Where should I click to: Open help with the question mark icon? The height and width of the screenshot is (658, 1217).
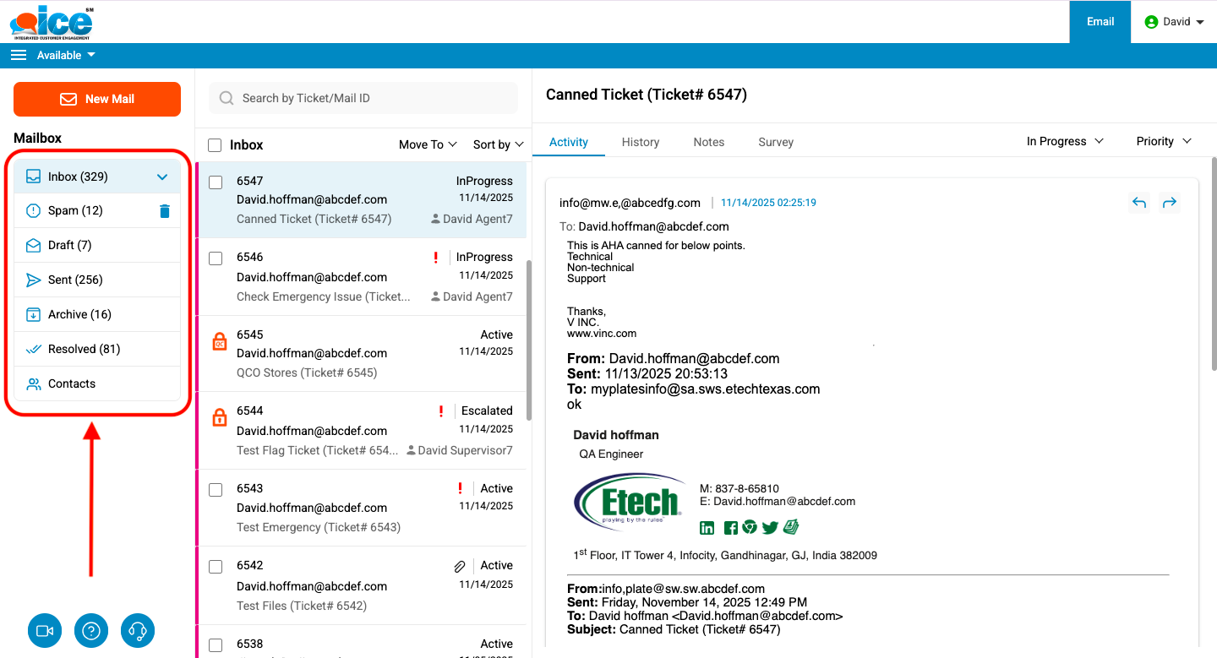pos(91,630)
